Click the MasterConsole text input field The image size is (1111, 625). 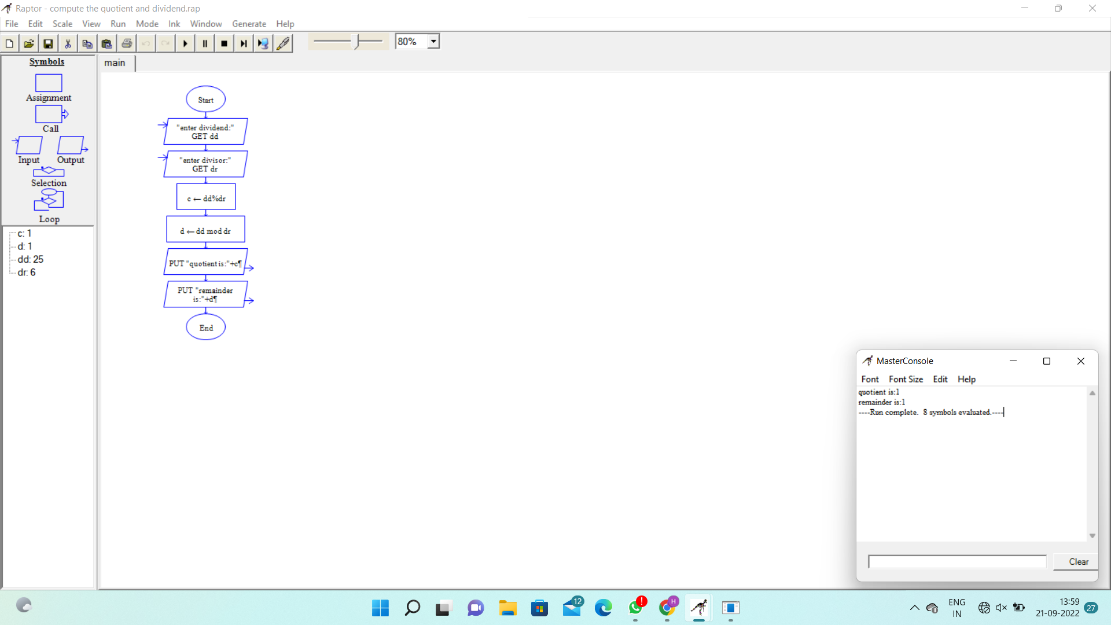pos(957,561)
